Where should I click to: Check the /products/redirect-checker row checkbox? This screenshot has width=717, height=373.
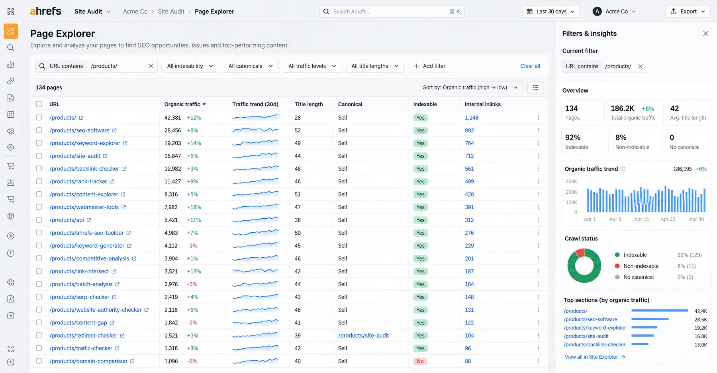(39, 336)
